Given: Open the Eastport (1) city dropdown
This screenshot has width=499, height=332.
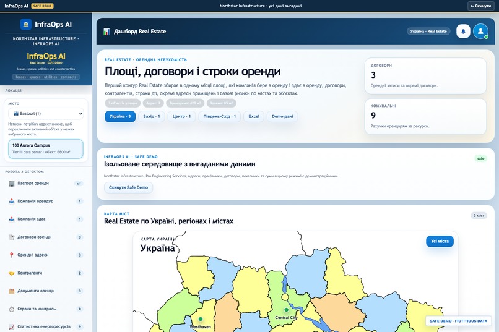Looking at the screenshot, I should tap(46, 113).
